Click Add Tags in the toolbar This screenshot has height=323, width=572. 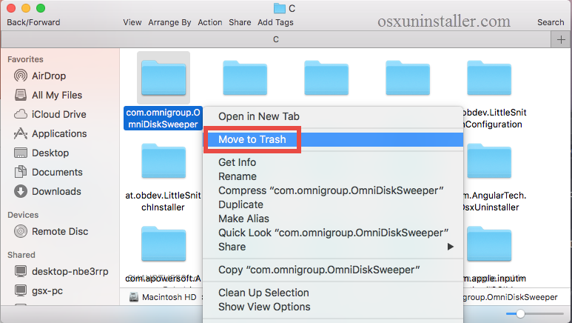click(275, 22)
